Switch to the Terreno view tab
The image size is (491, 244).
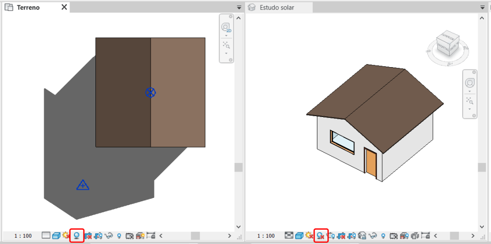(x=28, y=8)
